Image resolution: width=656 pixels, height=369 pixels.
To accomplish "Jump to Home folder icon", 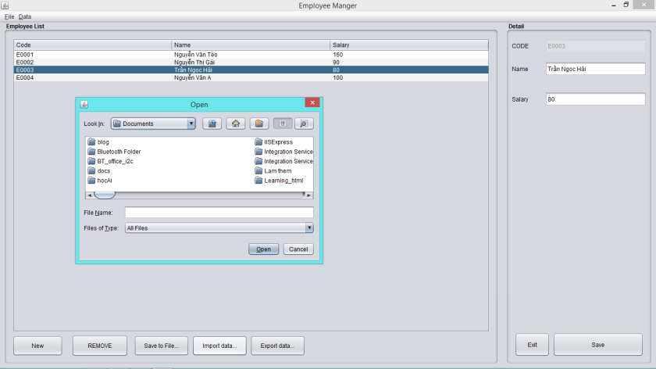I will [236, 124].
